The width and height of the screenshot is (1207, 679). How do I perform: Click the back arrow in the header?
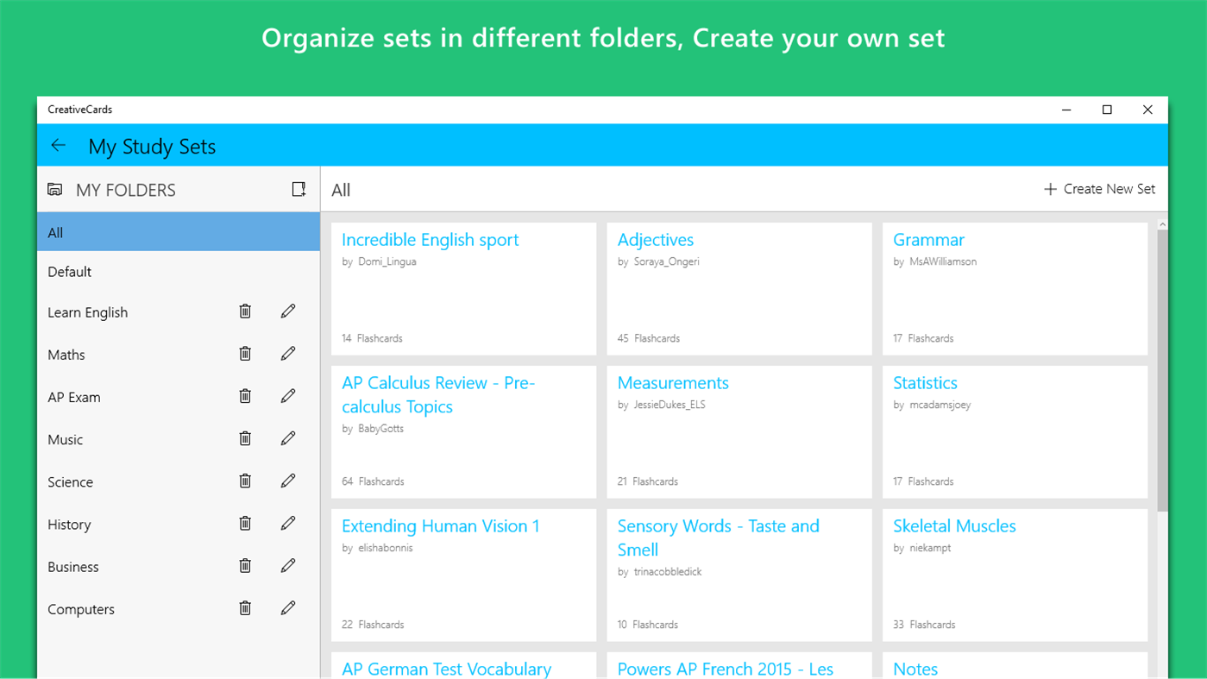(58, 145)
